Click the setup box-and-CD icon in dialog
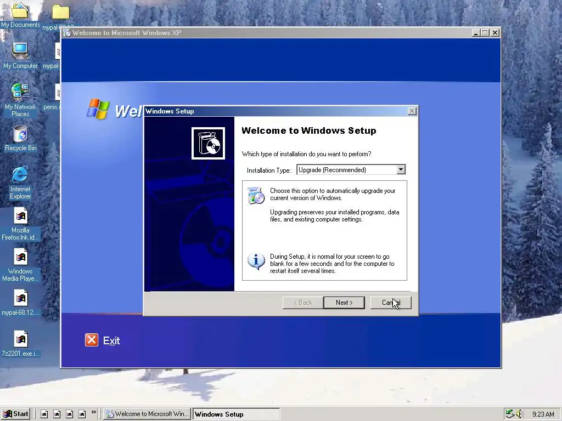The image size is (562, 421). click(x=208, y=143)
